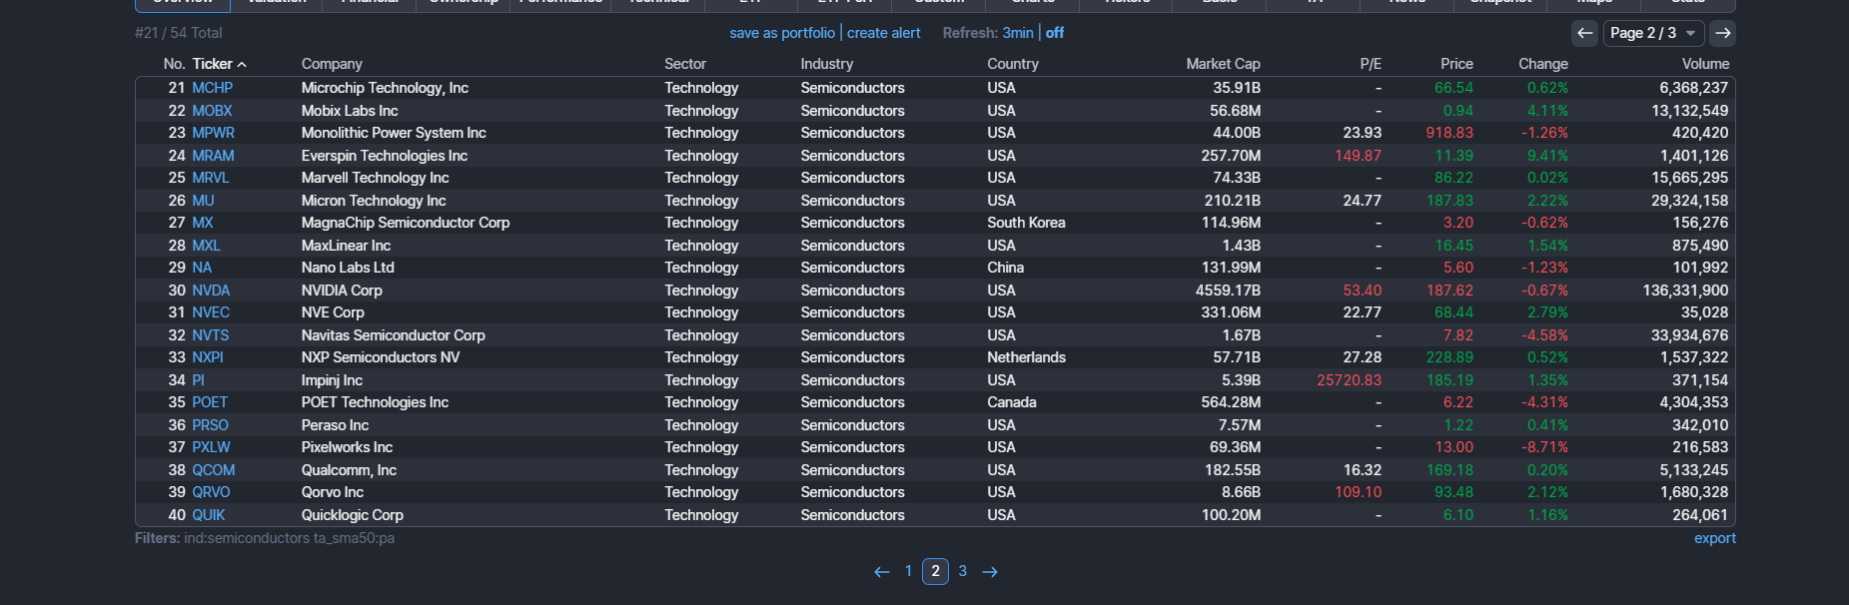Click the Canada country cell
The height and width of the screenshot is (605, 1849).
[1012, 402]
